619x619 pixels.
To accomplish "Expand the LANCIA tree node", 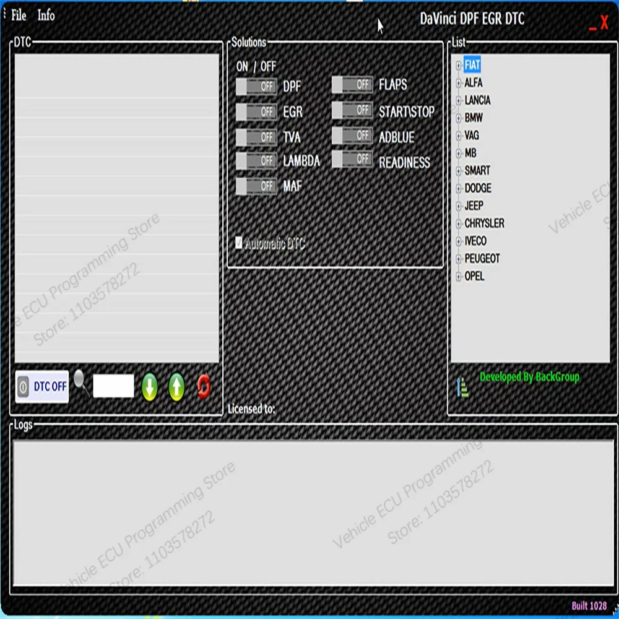I will coord(458,100).
